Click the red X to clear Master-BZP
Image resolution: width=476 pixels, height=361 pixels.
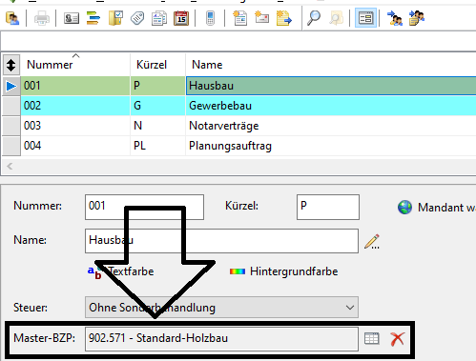pyautogui.click(x=398, y=339)
